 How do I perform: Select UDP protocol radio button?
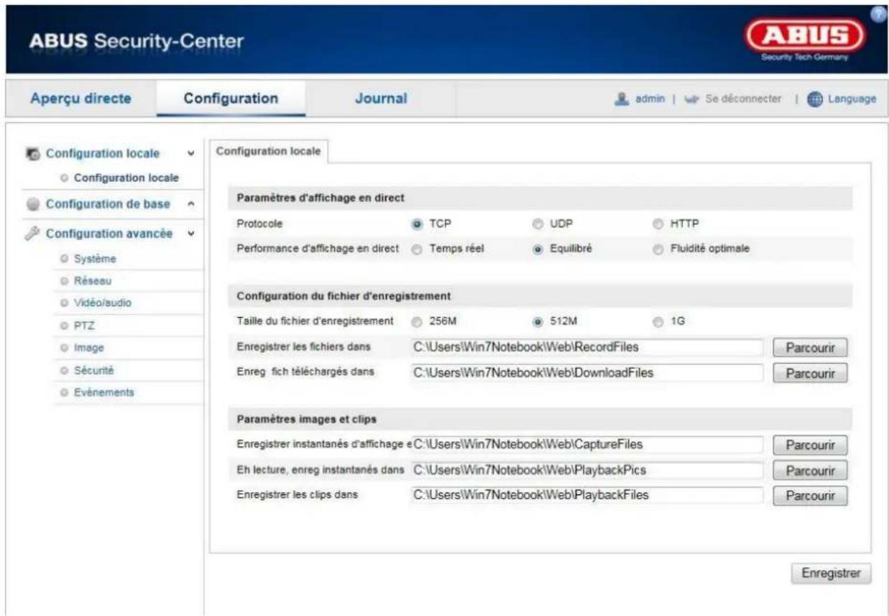[537, 224]
